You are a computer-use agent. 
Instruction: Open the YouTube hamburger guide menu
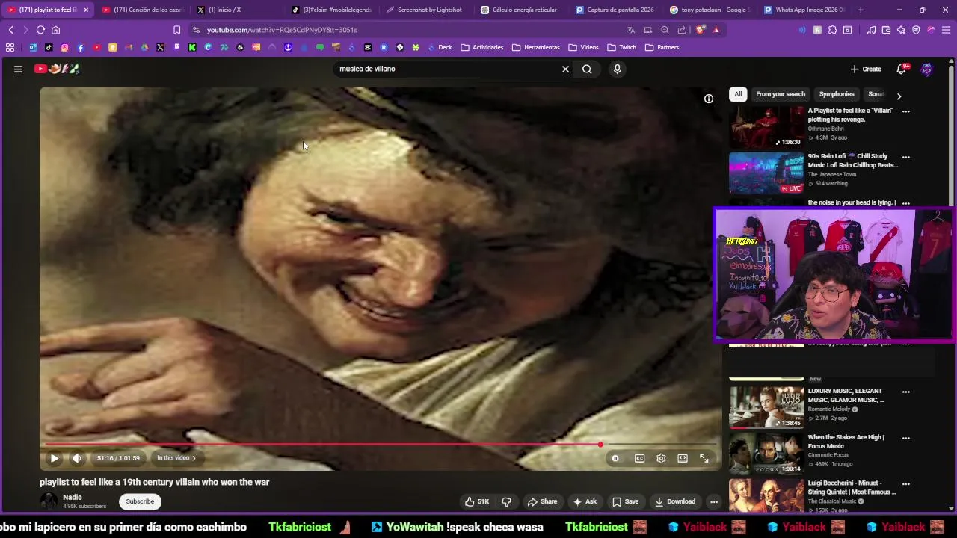coord(18,69)
